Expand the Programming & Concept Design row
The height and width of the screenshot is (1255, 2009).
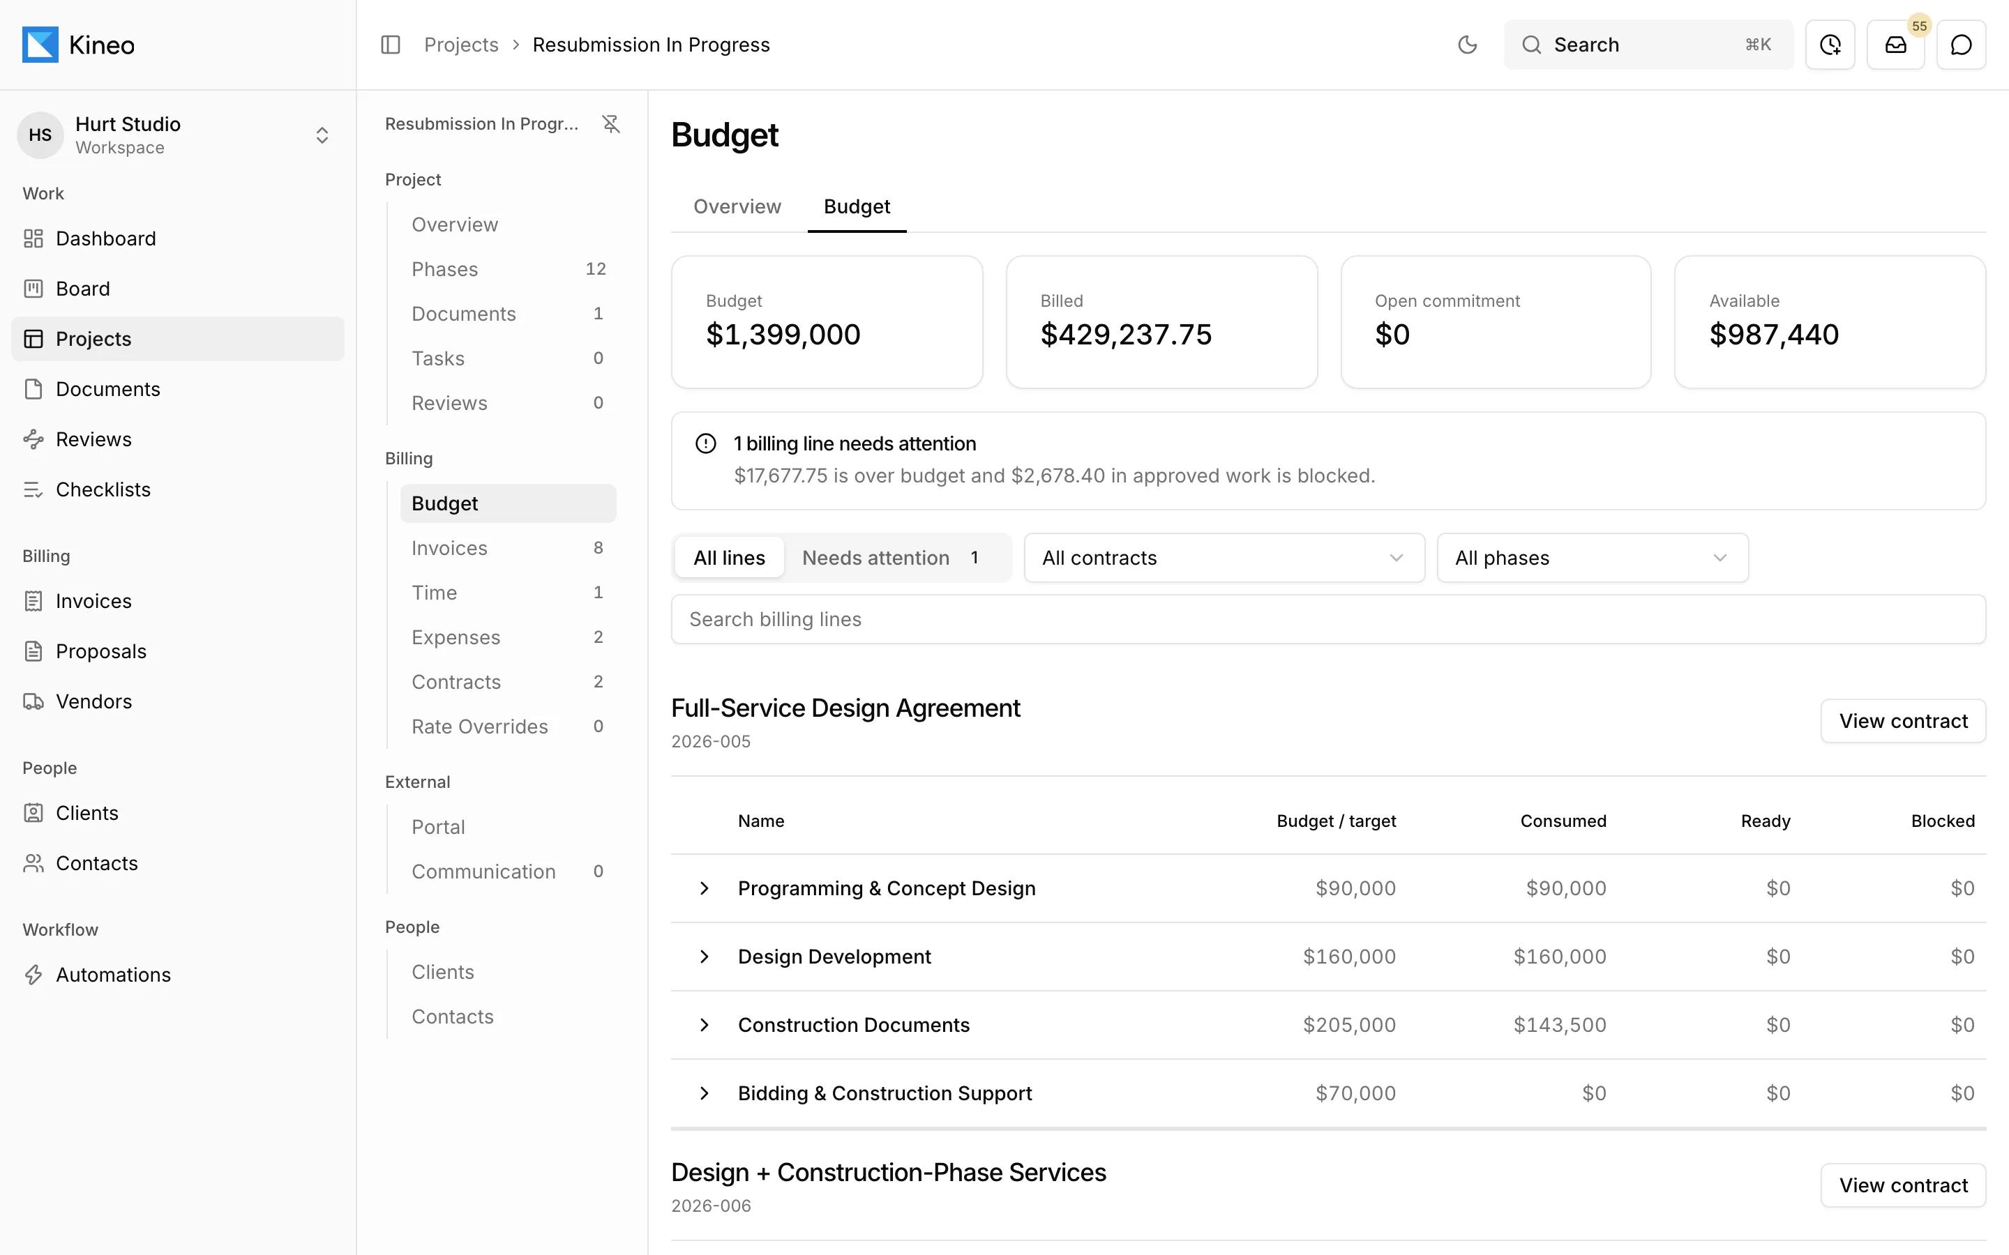tap(704, 888)
